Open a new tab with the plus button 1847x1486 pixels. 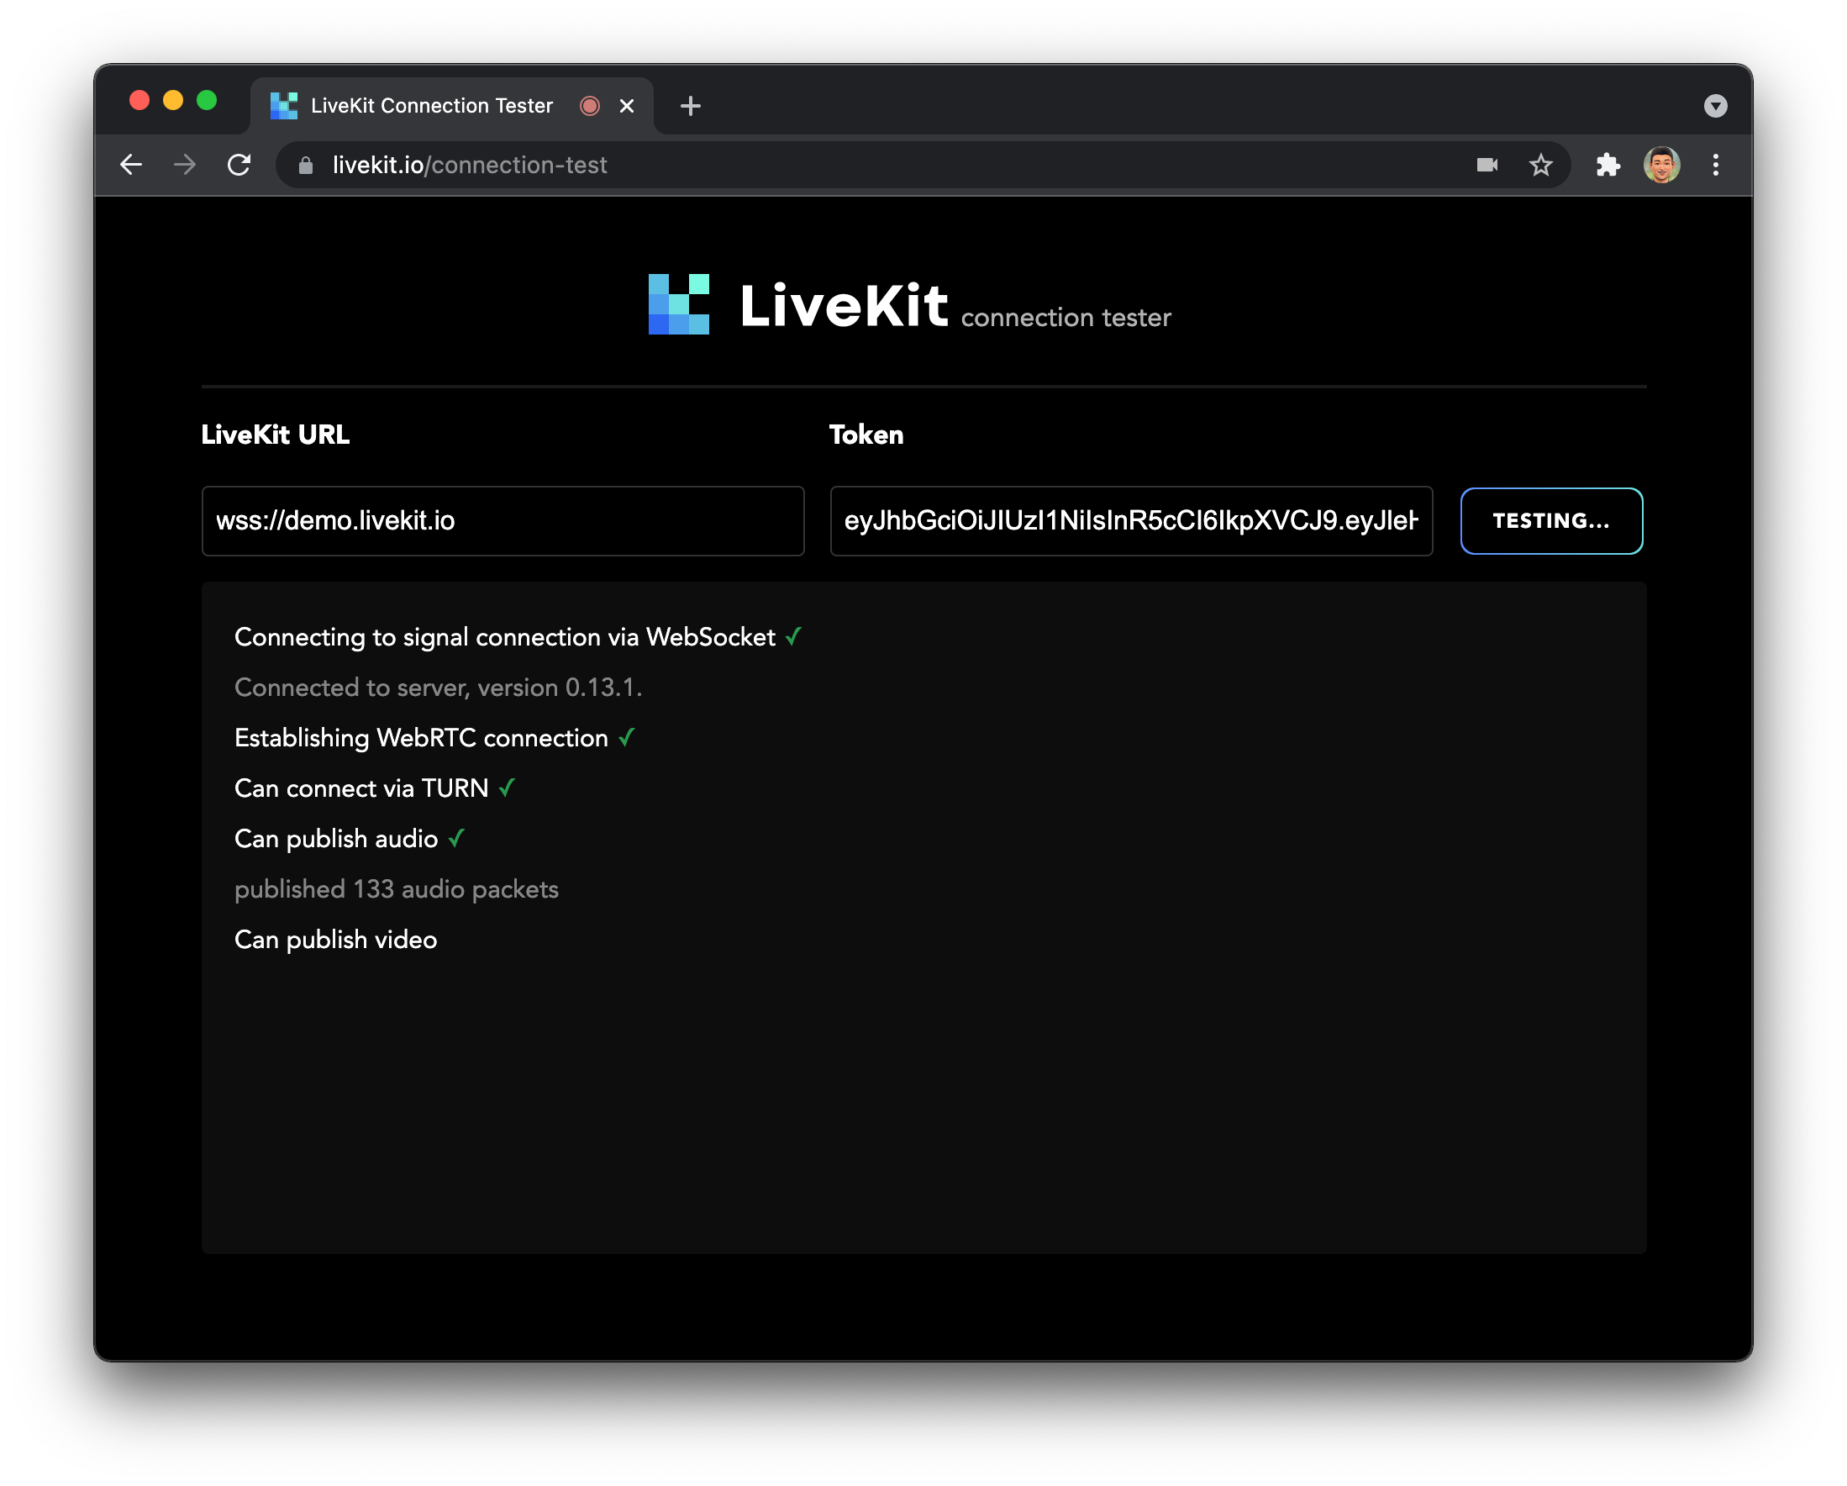tap(691, 106)
